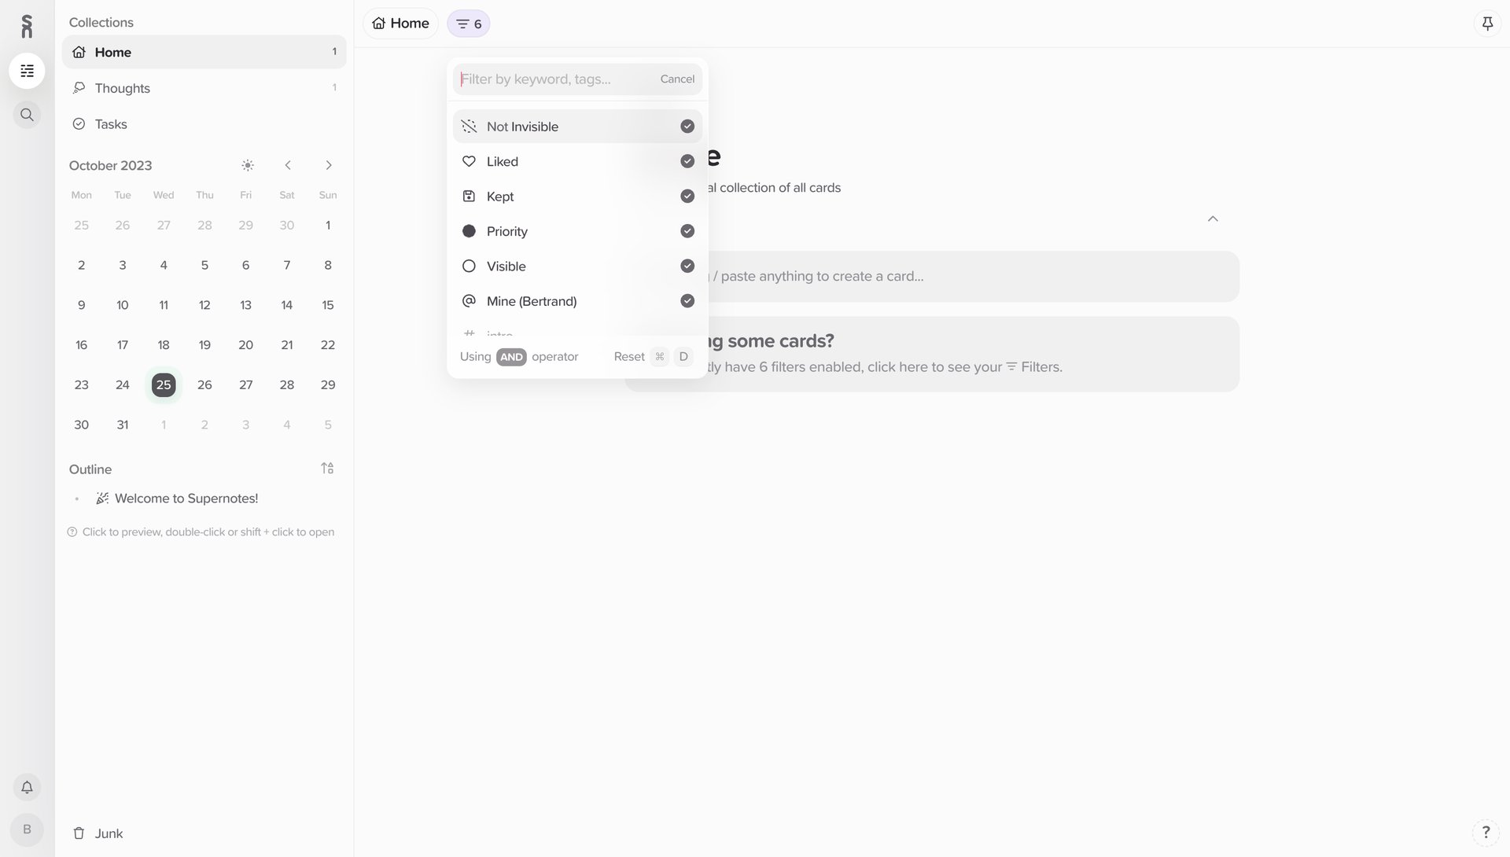Pin the view using the pin icon
The image size is (1510, 857).
[1487, 23]
